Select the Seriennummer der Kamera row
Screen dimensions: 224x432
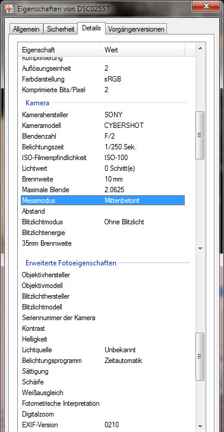tap(103, 318)
